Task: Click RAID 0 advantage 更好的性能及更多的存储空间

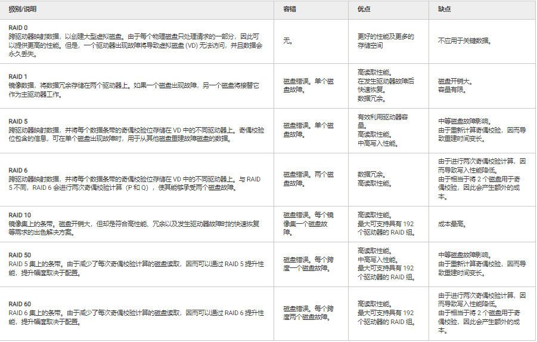Action: 386,41
